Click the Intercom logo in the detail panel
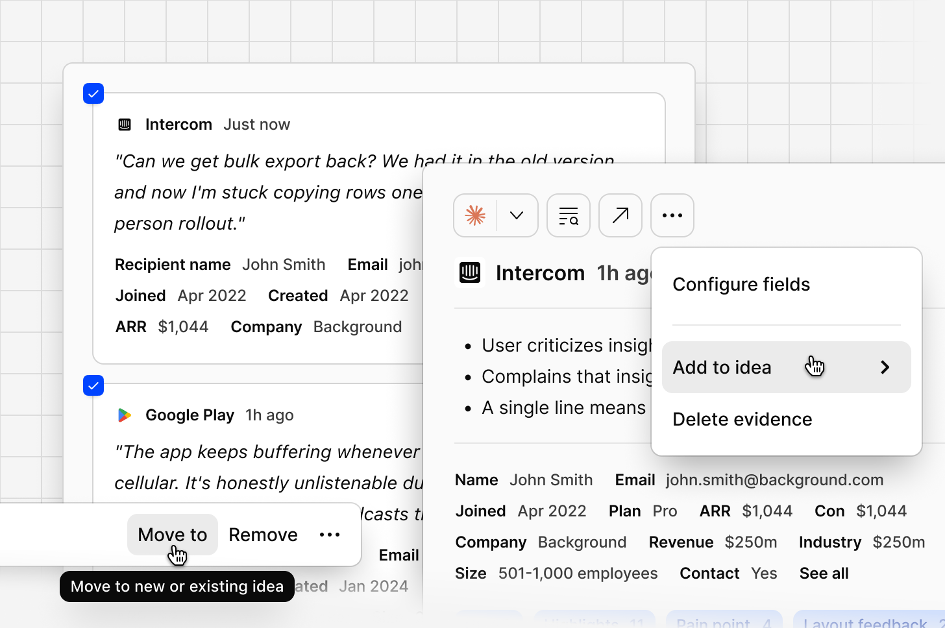 point(470,273)
